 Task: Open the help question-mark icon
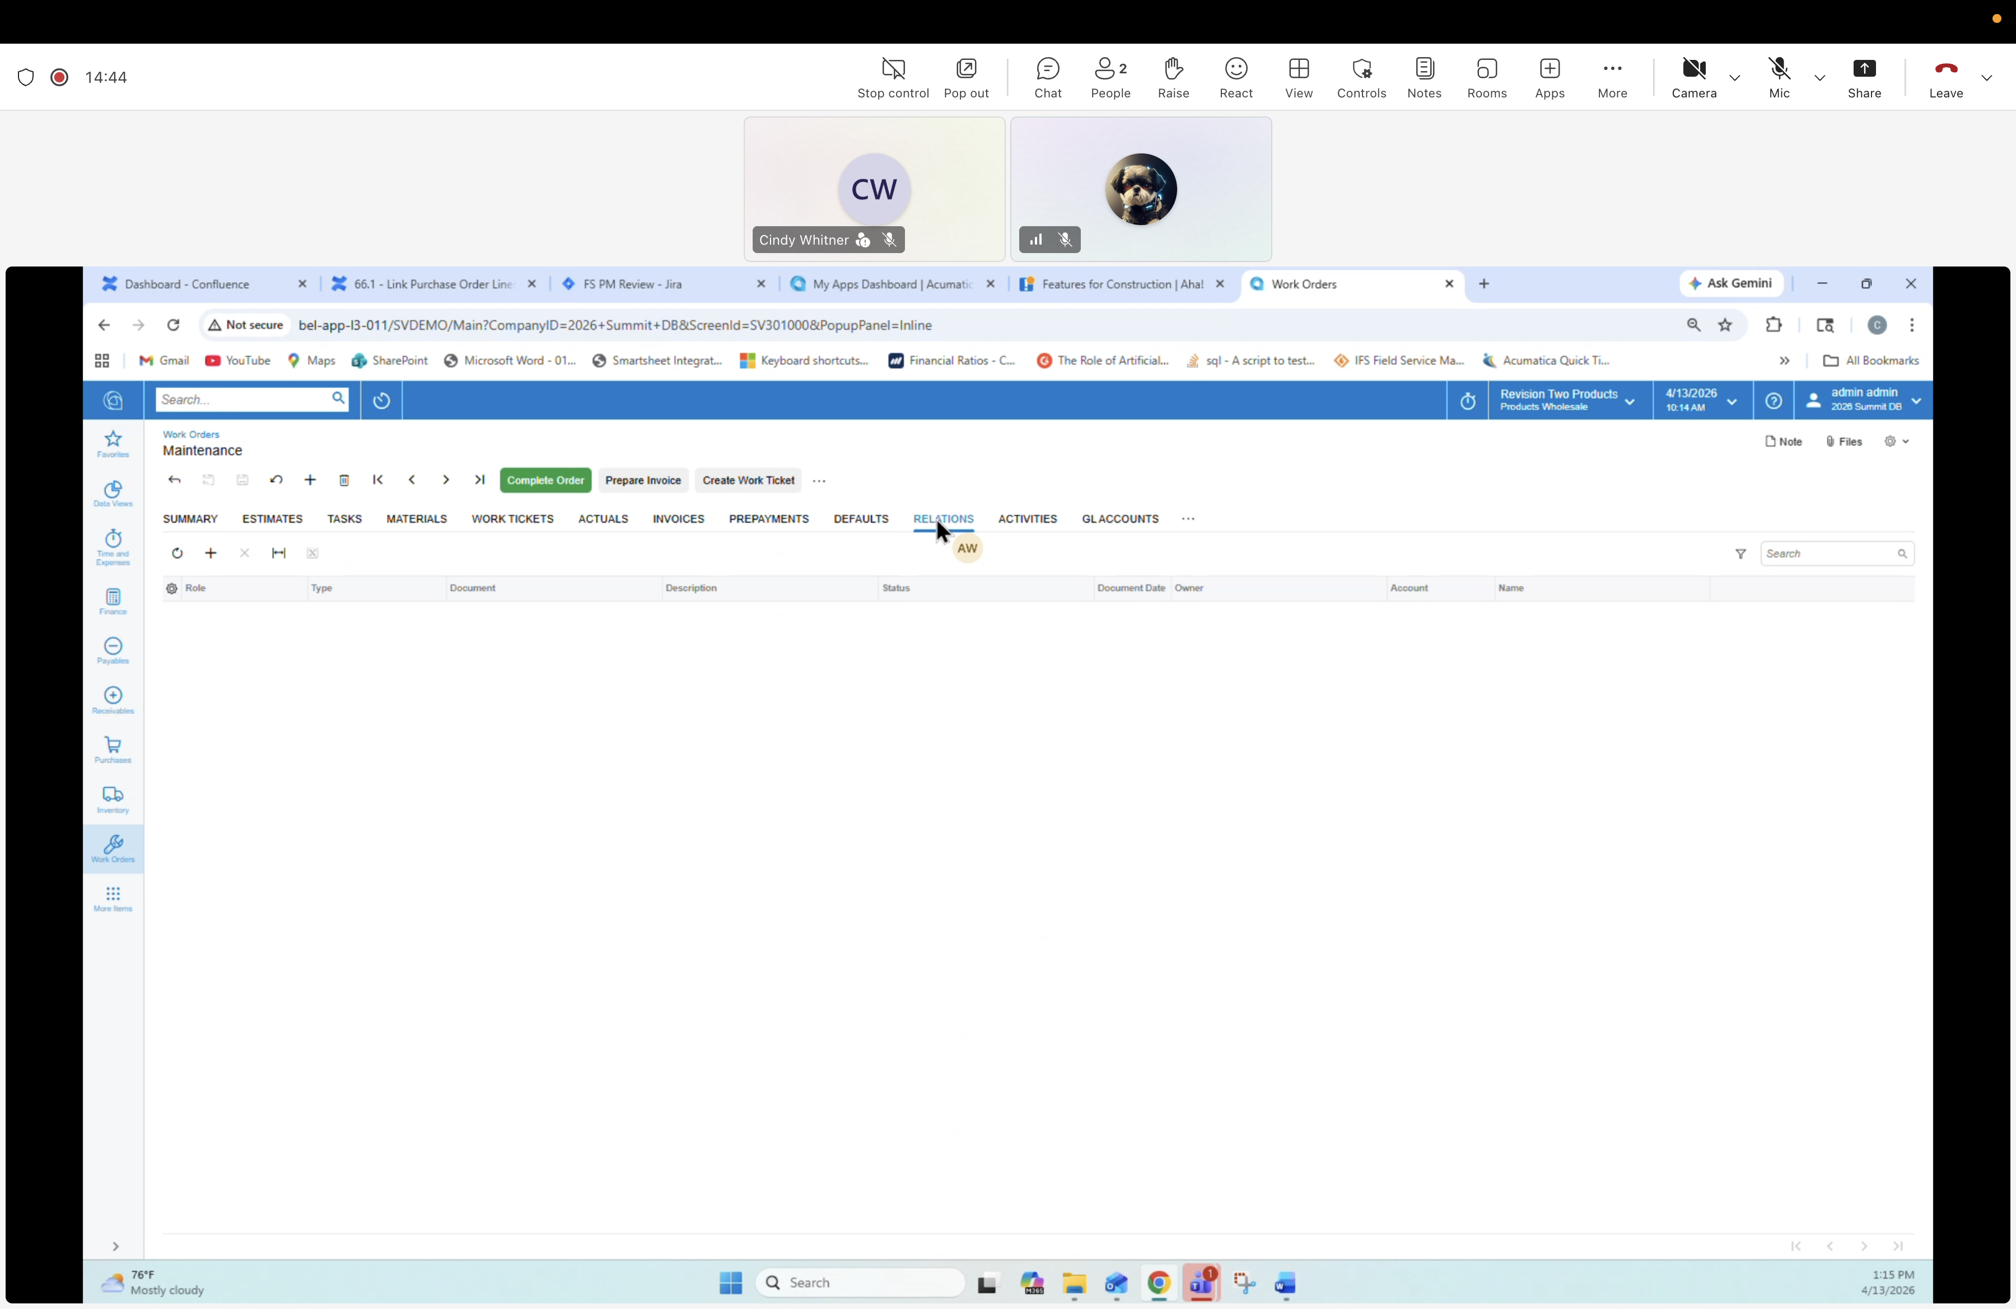(1775, 400)
